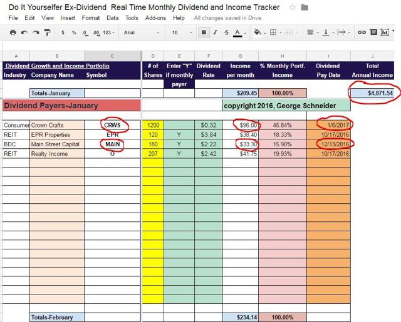The height and width of the screenshot is (322, 401).
Task: Click the $4,871.54 annual income cell
Action: tap(372, 93)
